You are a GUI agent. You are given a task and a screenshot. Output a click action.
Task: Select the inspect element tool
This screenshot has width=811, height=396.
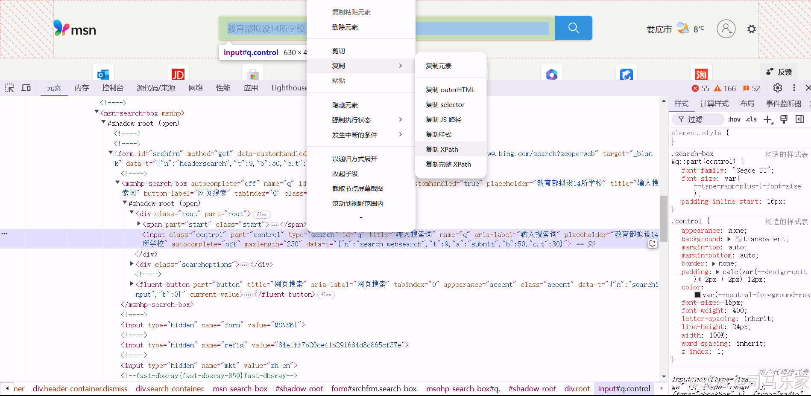pos(9,88)
